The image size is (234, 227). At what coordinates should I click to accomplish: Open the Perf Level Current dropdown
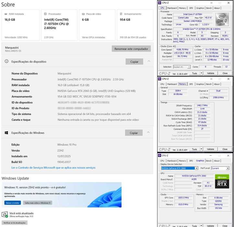228,168
